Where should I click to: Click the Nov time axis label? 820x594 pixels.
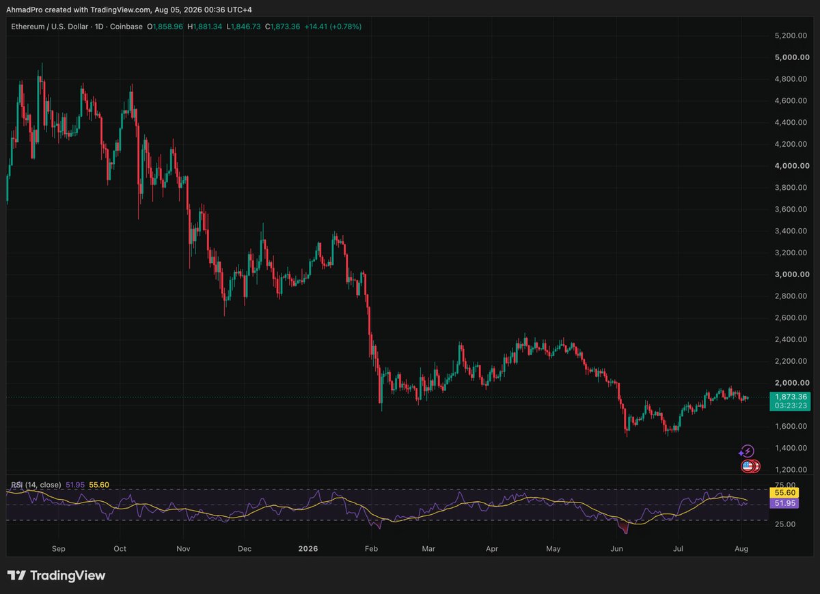click(182, 548)
